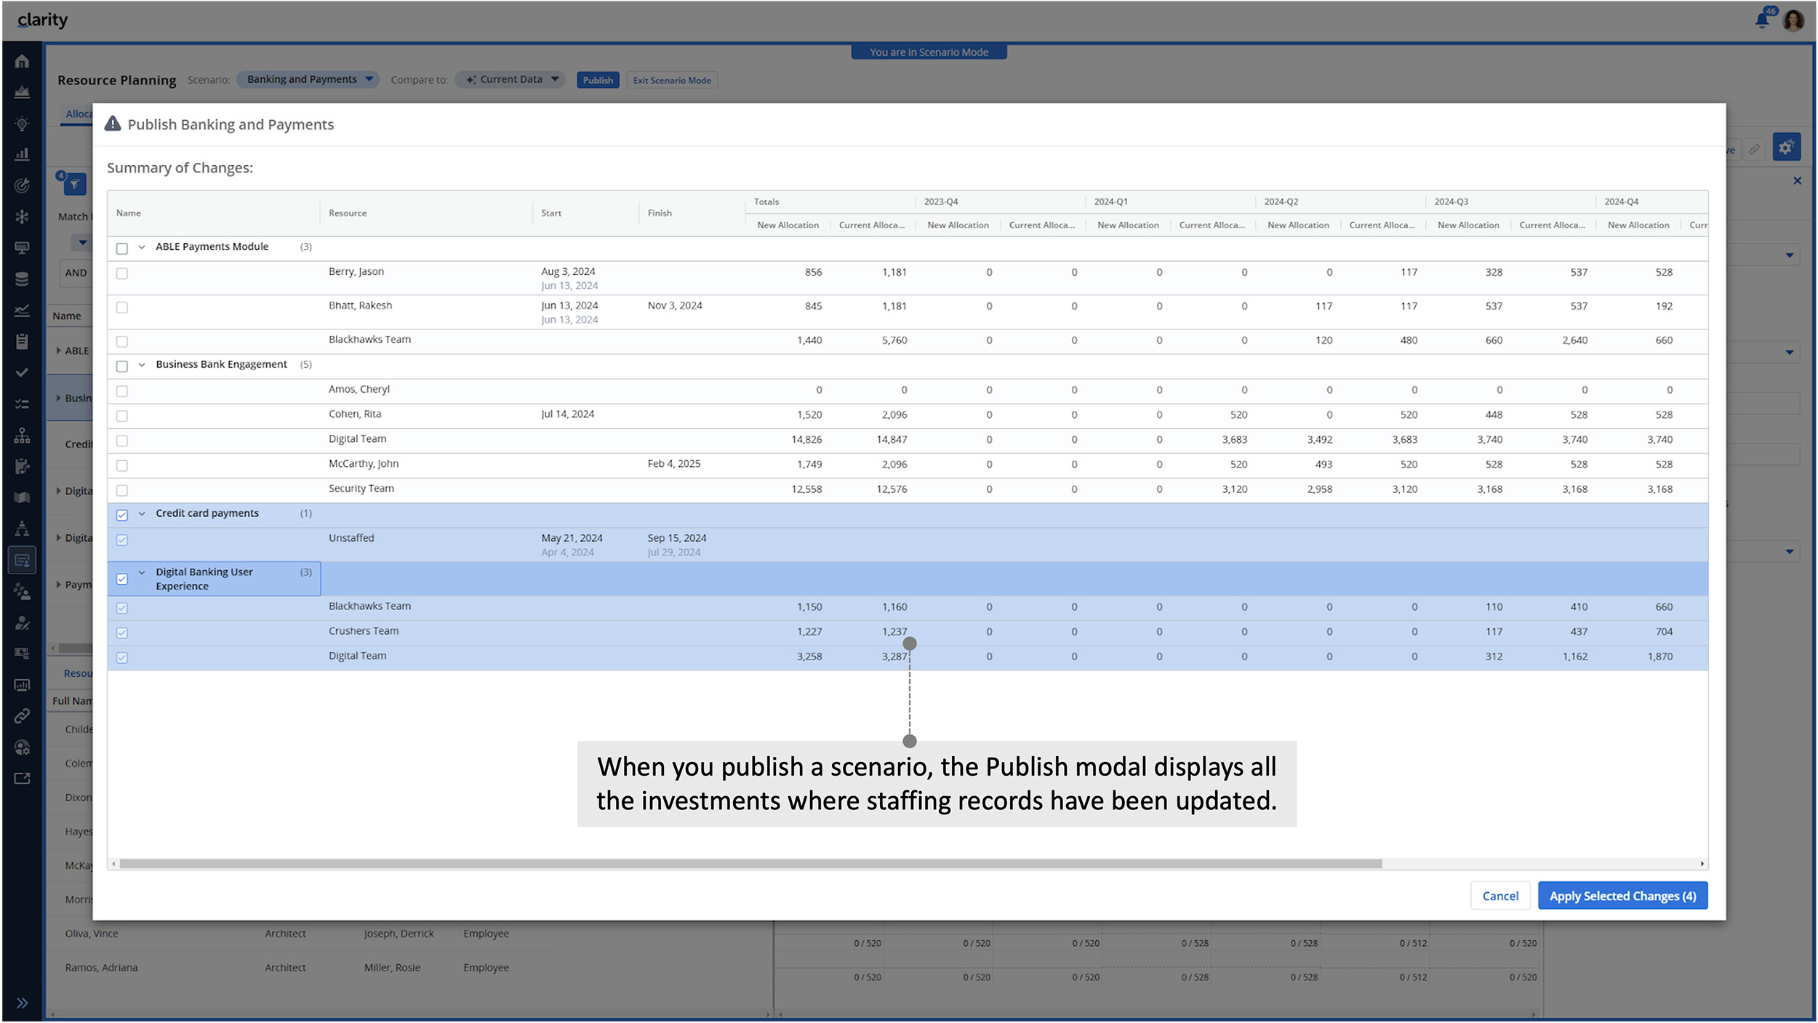The image size is (1818, 1023).
Task: Select the McCarthy, John row checkbox
Action: point(122,465)
